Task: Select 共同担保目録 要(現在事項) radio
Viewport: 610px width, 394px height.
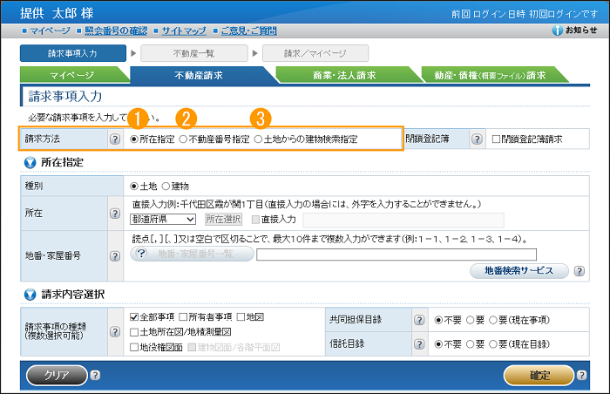Action: pyautogui.click(x=493, y=321)
